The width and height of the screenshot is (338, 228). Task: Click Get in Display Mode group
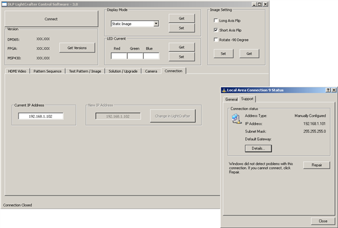(181, 18)
